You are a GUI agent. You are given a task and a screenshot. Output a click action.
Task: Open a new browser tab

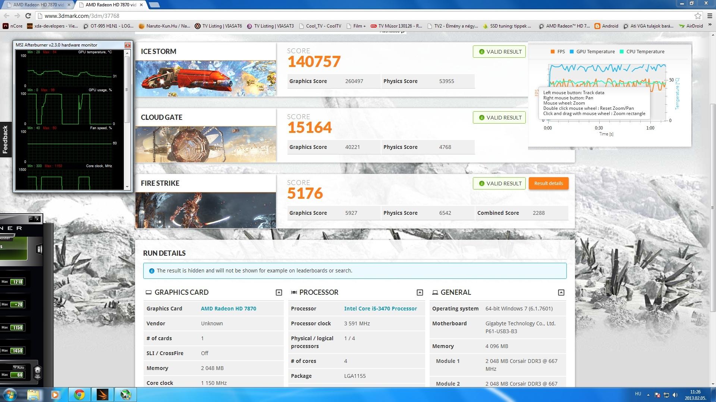pos(154,5)
